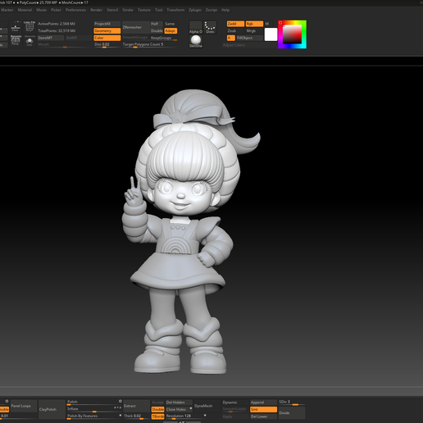Click the Floor grid icon

(16, 27)
